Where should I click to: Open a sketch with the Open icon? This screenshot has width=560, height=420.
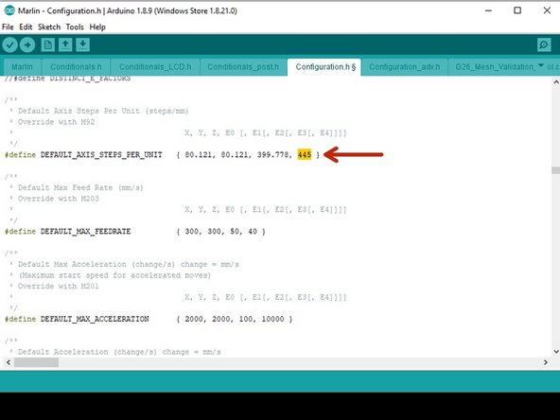click(65, 45)
